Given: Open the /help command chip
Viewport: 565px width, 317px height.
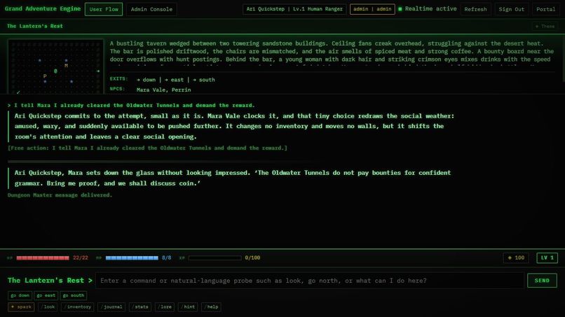Looking at the screenshot, I should pos(211,307).
